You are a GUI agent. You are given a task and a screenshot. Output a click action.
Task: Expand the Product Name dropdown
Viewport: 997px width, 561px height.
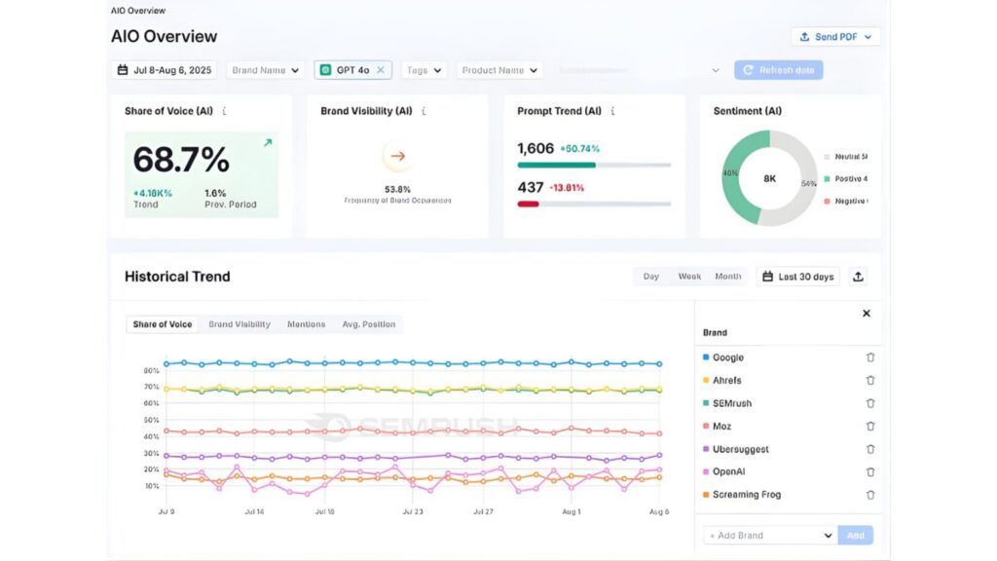499,69
